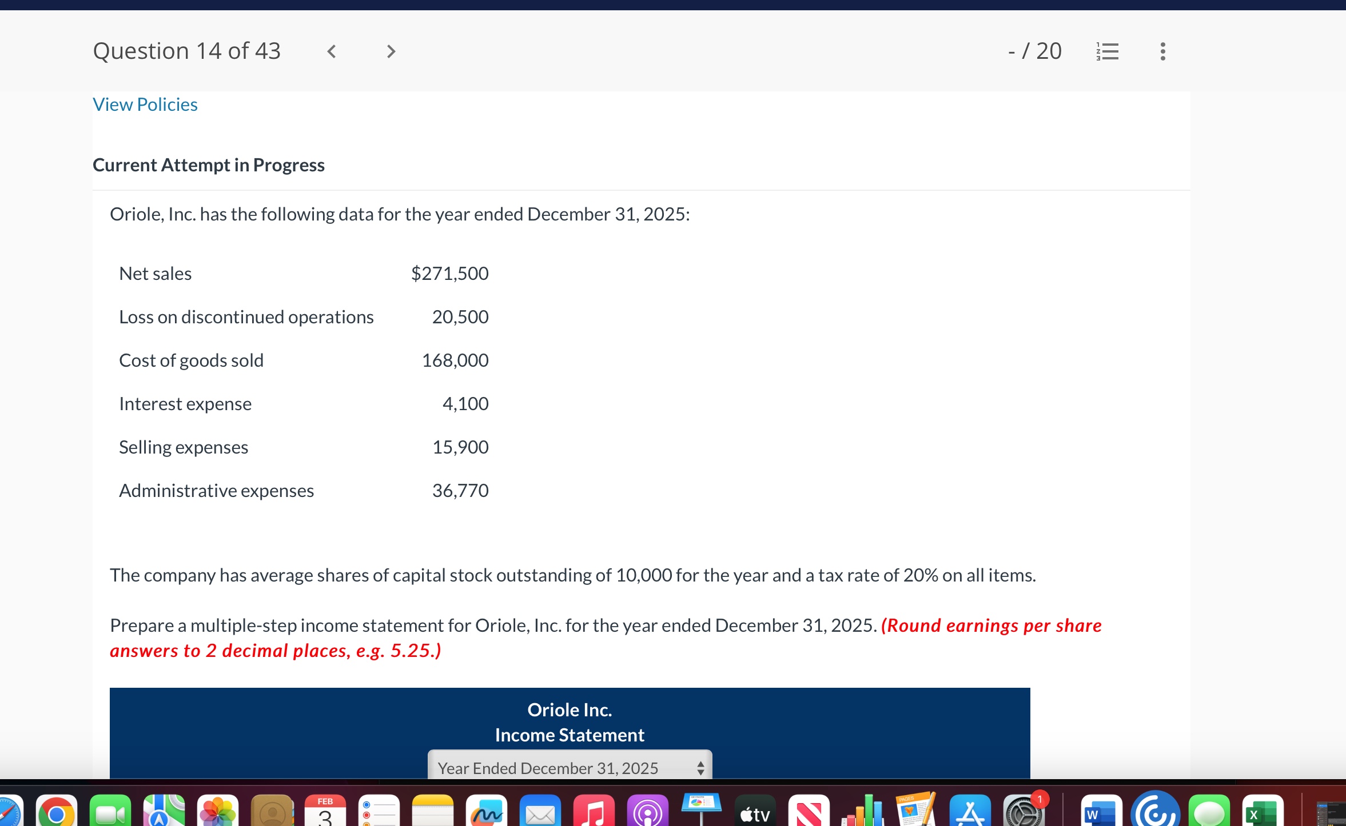Open the Apple TV app
Viewport: 1346px width, 826px height.
[755, 811]
